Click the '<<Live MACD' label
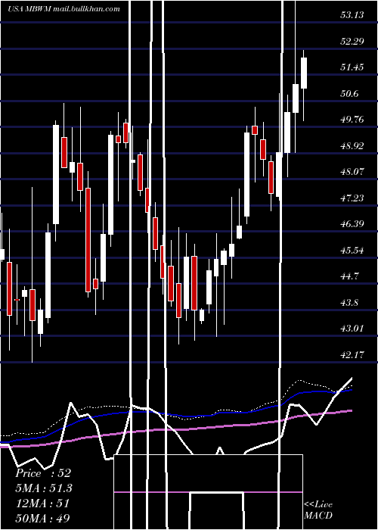Screen dimensions: 378x530 click(318, 510)
